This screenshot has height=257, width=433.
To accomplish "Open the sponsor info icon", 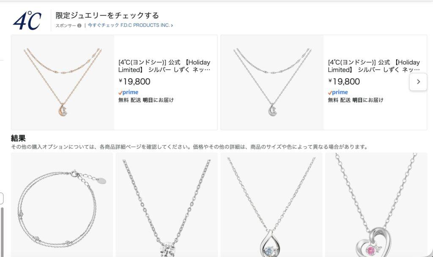I will tap(79, 25).
